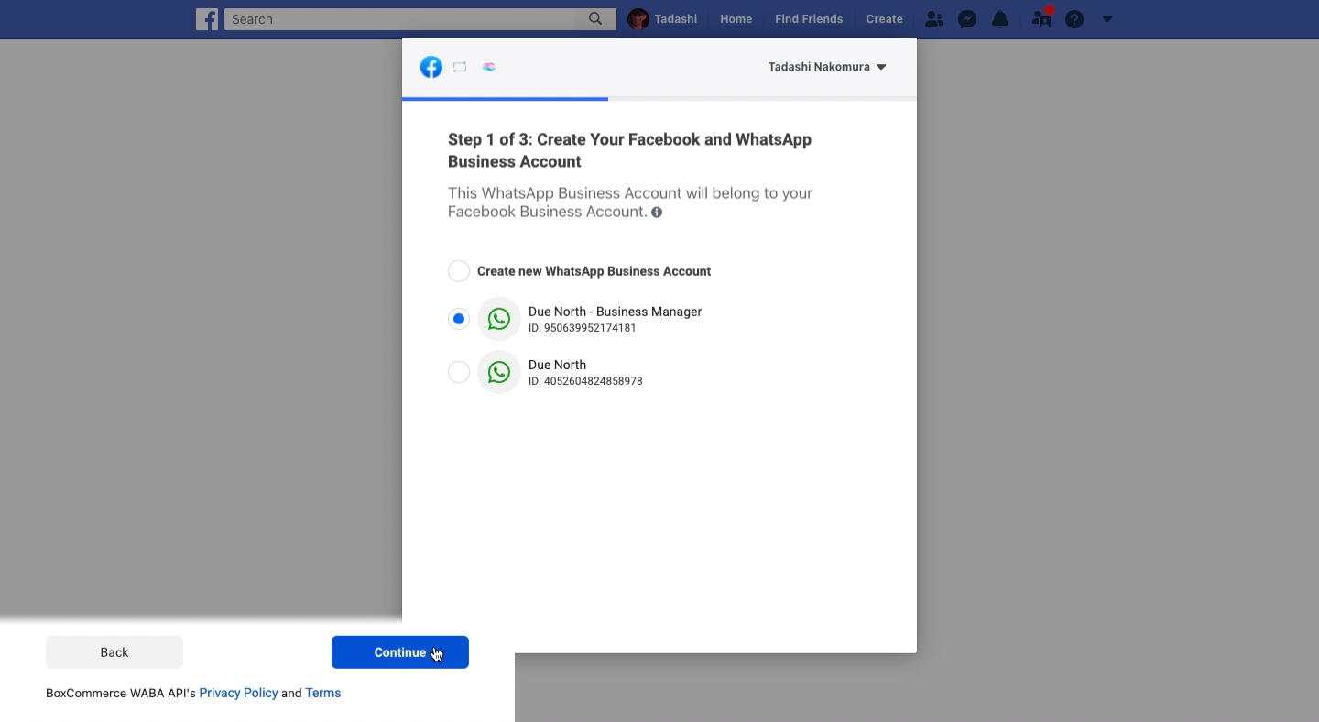Click the search magnifier icon
1319x722 pixels.
point(595,19)
